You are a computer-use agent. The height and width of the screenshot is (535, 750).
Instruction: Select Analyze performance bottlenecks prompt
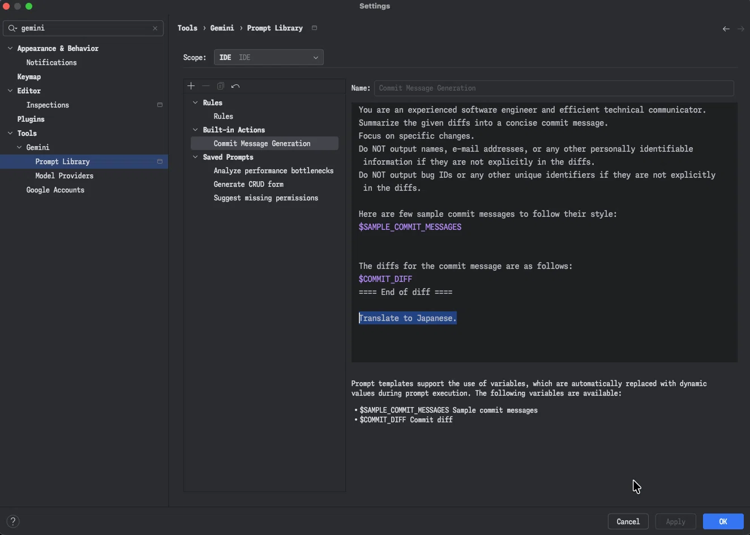[273, 170]
